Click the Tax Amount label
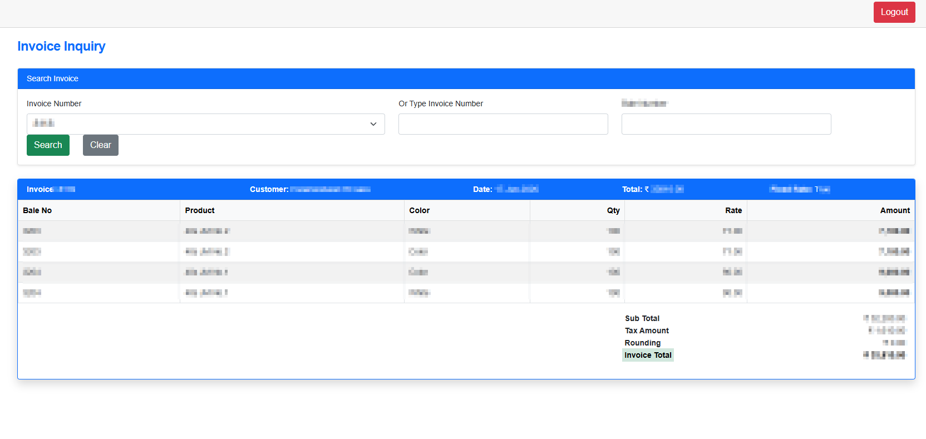Viewport: 926px width, 439px height. coord(647,331)
